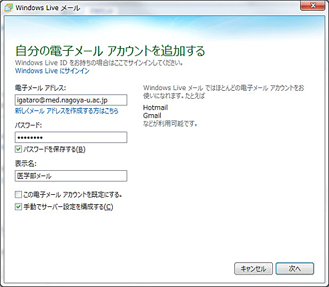Close the Windows Live メール dialog
This screenshot has height=287, width=329.
tap(312, 5)
